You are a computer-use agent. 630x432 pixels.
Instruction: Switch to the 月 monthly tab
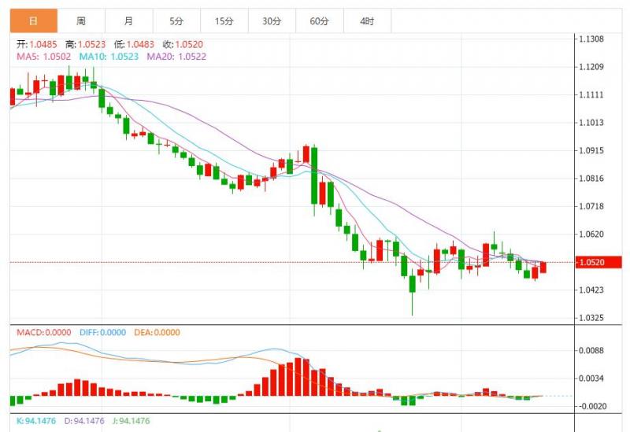128,21
